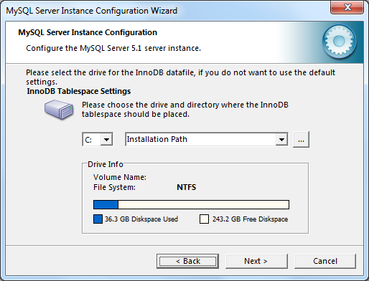Close the wizard window with the X

pyautogui.click(x=347, y=7)
